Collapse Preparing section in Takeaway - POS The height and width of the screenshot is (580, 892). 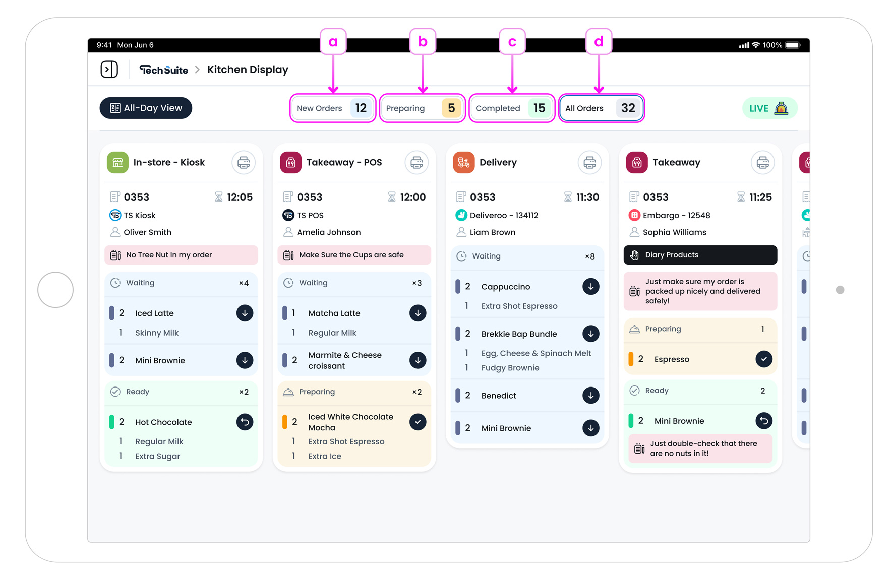pos(354,392)
